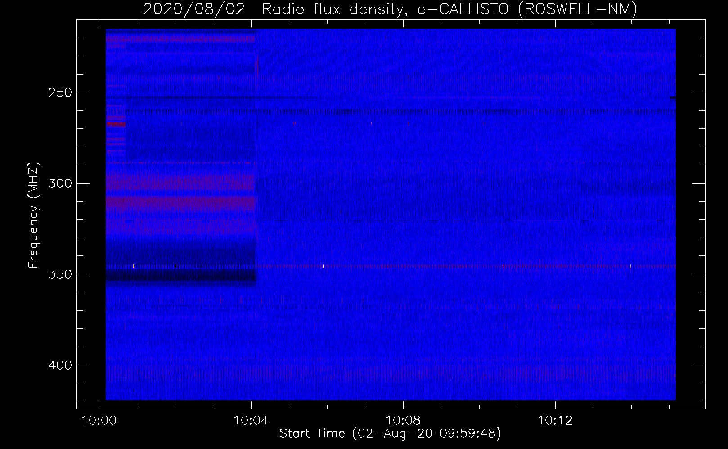Click the 10:12 time tick label
Screen dimensions: 728x449
[x=555, y=421]
